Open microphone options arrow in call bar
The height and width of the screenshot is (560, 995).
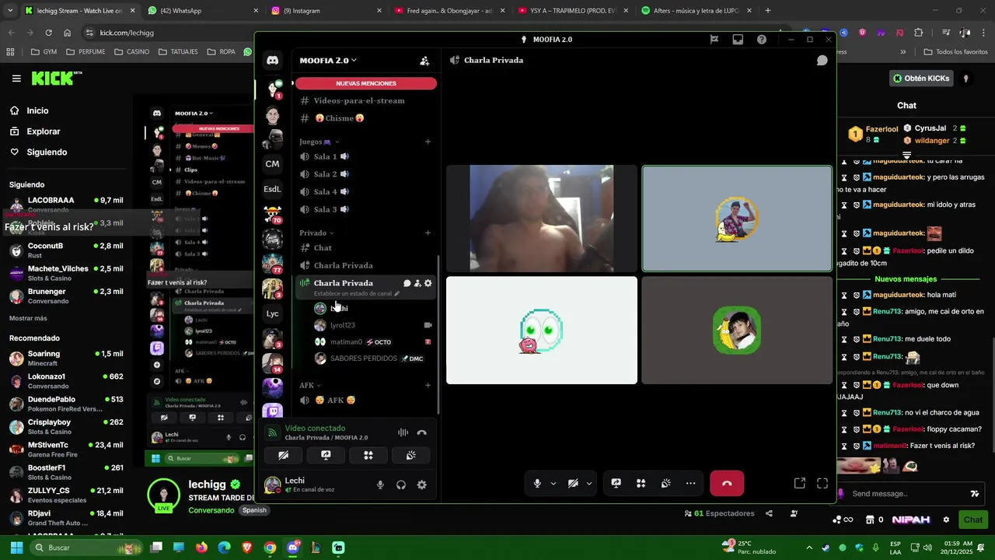pos(553,483)
